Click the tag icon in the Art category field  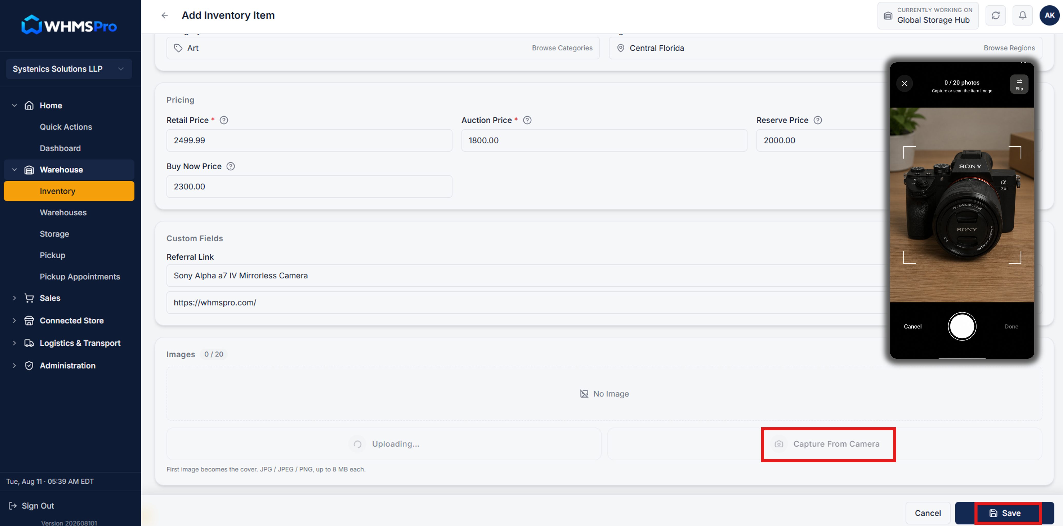(x=178, y=48)
